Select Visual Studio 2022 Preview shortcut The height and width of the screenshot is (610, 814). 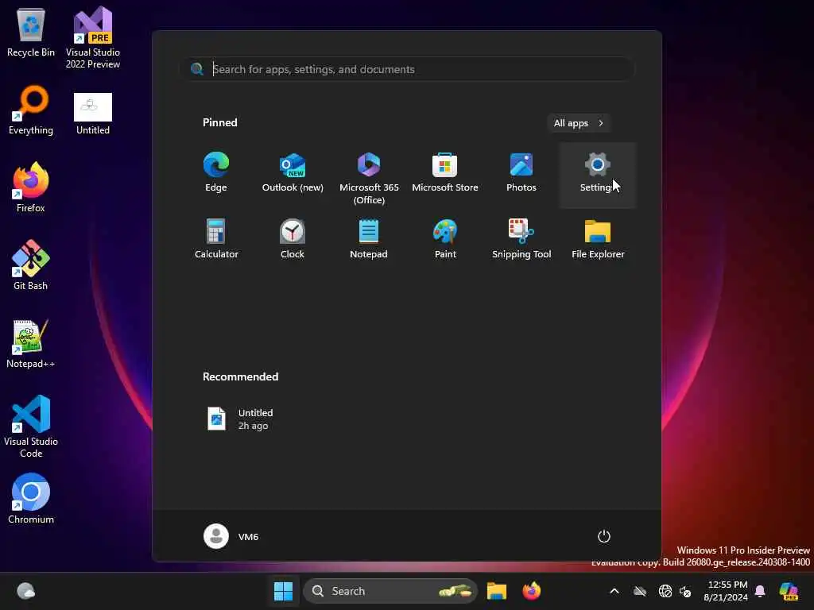[93, 38]
